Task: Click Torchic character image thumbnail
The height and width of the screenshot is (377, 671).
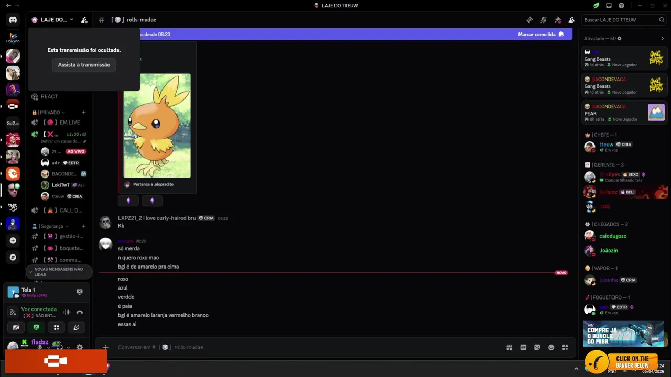Action: pyautogui.click(x=157, y=126)
